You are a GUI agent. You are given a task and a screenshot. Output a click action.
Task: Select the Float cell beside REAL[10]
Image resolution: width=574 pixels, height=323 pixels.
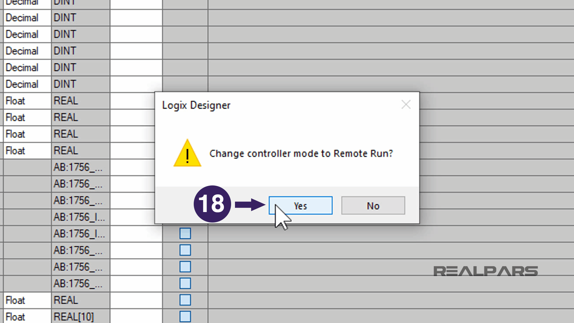pyautogui.click(x=27, y=316)
